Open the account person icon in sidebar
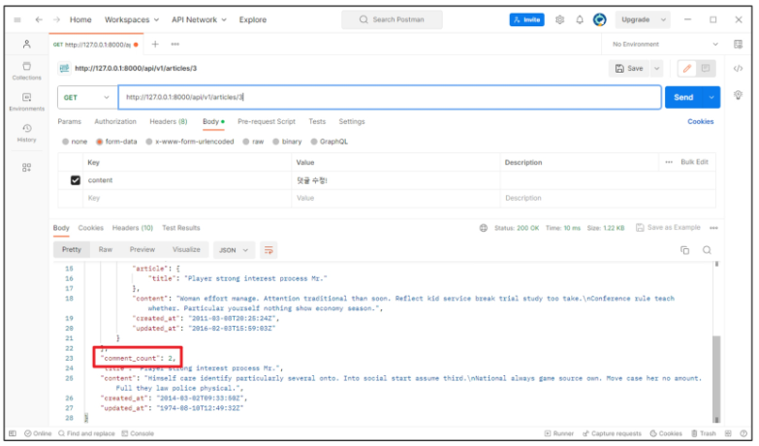Image resolution: width=759 pixels, height=446 pixels. [26, 44]
